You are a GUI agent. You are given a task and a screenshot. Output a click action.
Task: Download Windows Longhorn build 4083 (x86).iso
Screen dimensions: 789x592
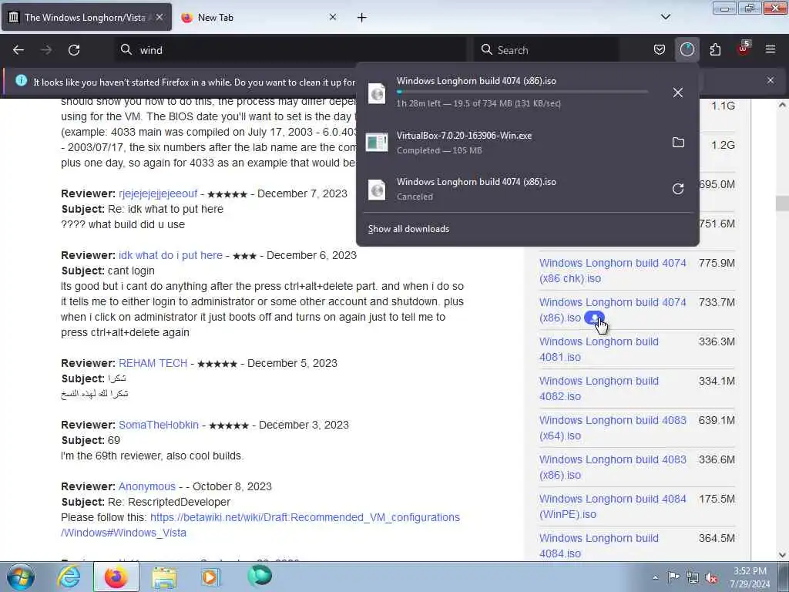pos(613,466)
